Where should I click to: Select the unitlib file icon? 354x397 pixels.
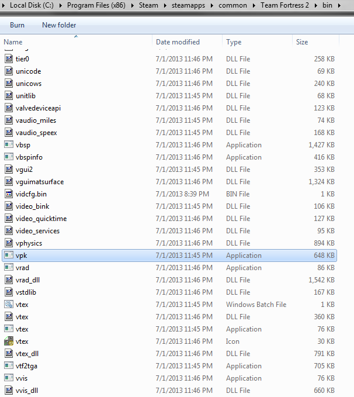coord(9,96)
